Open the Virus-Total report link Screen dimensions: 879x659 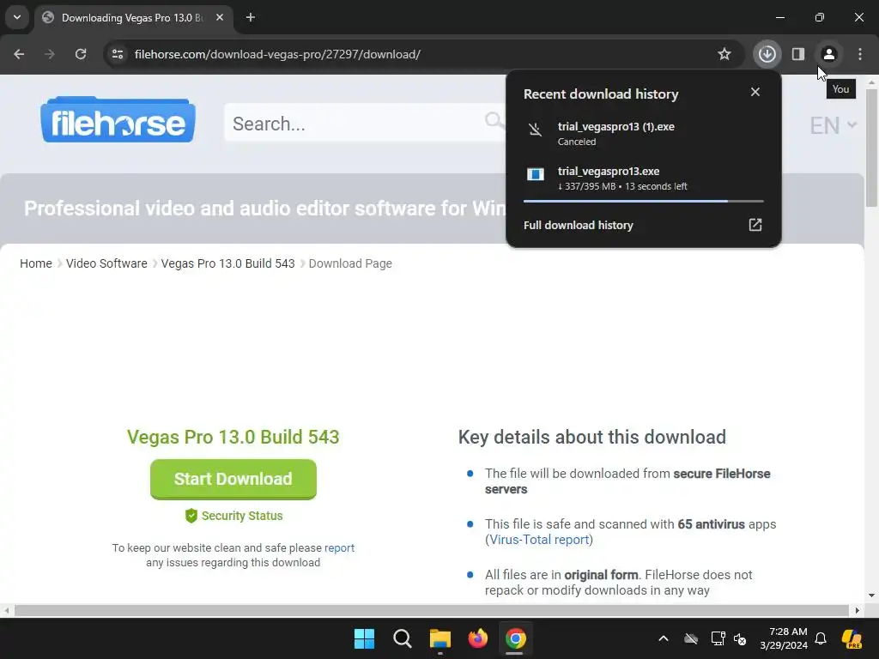click(x=539, y=540)
